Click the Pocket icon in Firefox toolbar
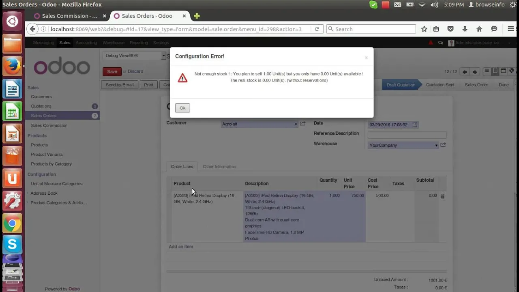The height and width of the screenshot is (292, 519). (450, 29)
